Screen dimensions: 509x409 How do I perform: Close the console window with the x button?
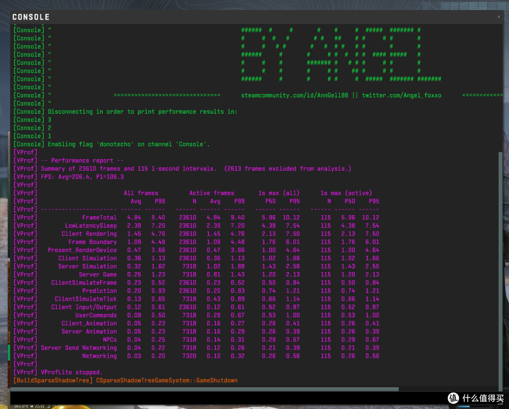[499, 17]
